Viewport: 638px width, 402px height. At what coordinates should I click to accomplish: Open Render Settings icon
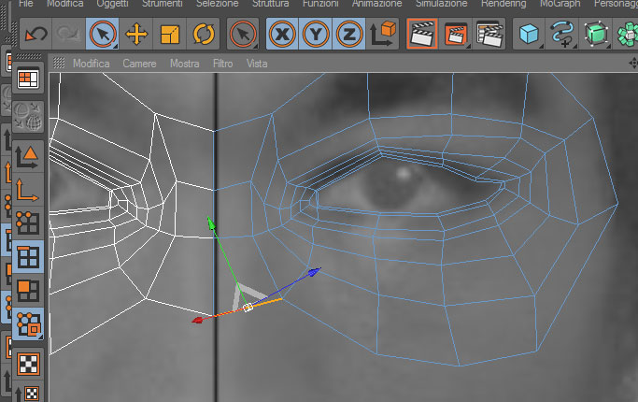point(489,34)
